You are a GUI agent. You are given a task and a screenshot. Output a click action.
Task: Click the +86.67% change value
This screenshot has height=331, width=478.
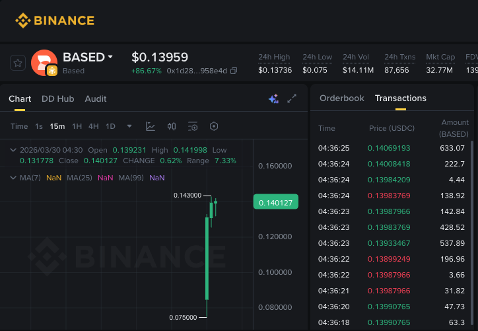click(147, 71)
